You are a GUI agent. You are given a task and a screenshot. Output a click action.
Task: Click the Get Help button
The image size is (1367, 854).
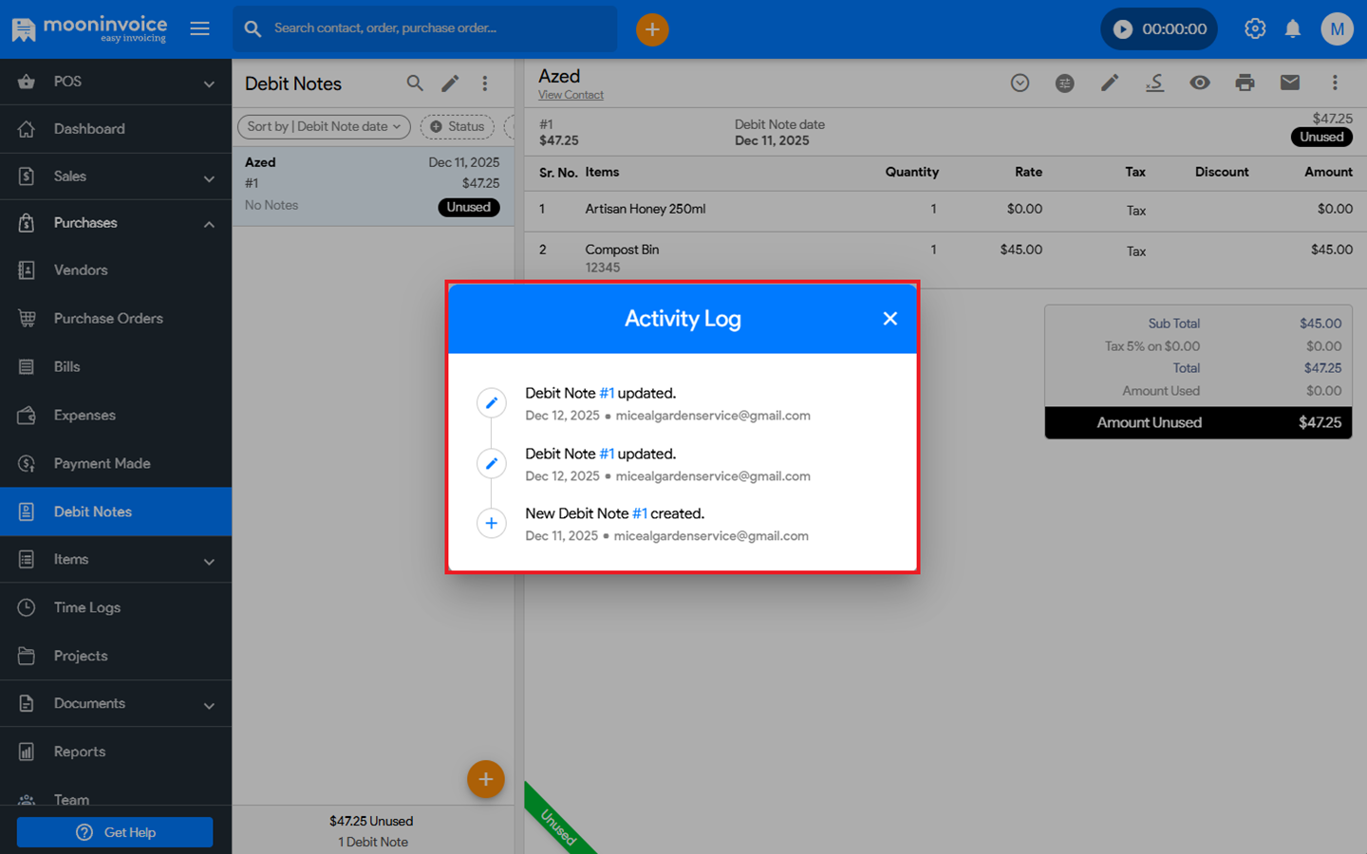click(x=115, y=832)
